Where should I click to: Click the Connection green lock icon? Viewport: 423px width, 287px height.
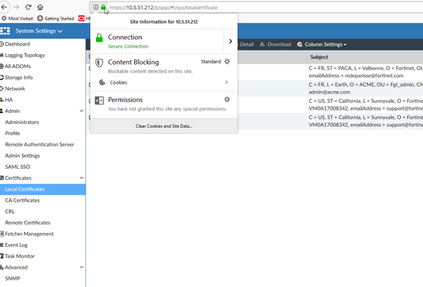(99, 38)
